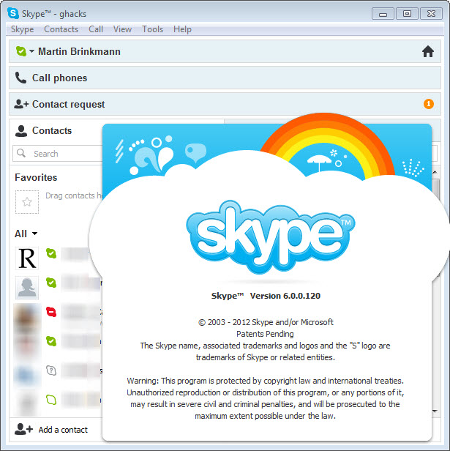
Task: Open the View menu
Action: coord(122,29)
